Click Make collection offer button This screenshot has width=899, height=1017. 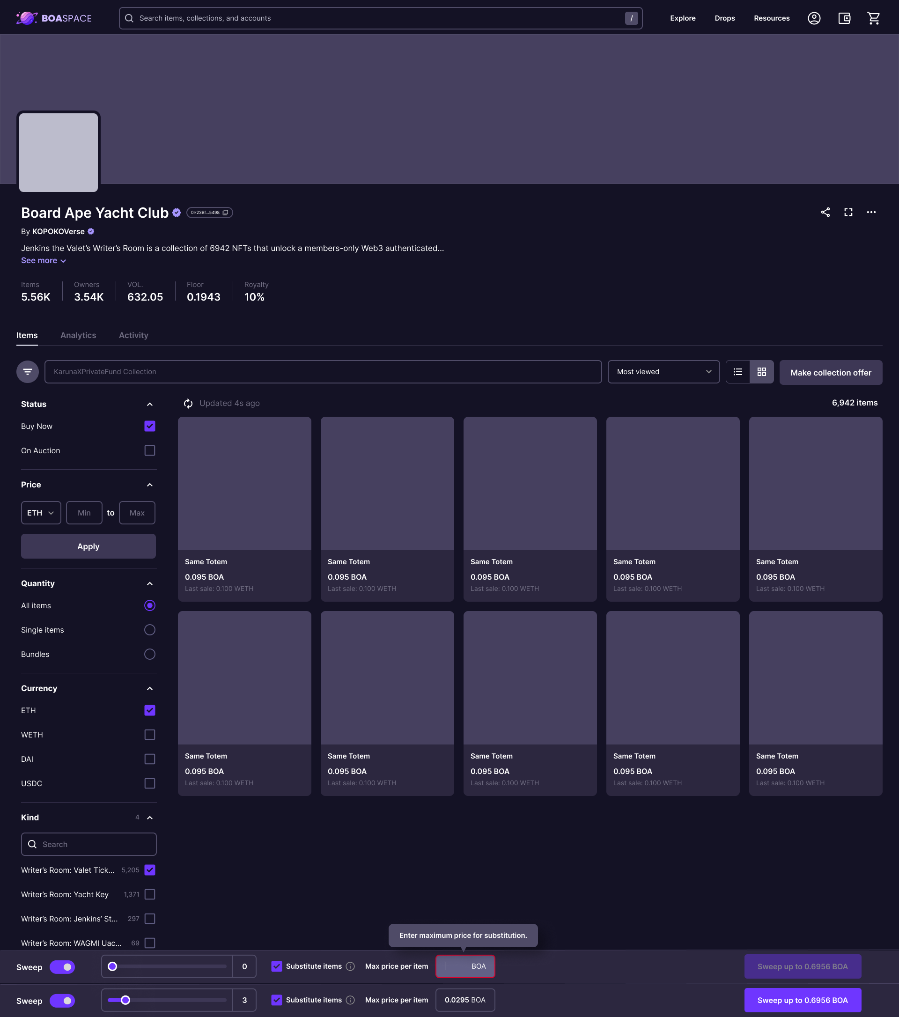coord(830,373)
